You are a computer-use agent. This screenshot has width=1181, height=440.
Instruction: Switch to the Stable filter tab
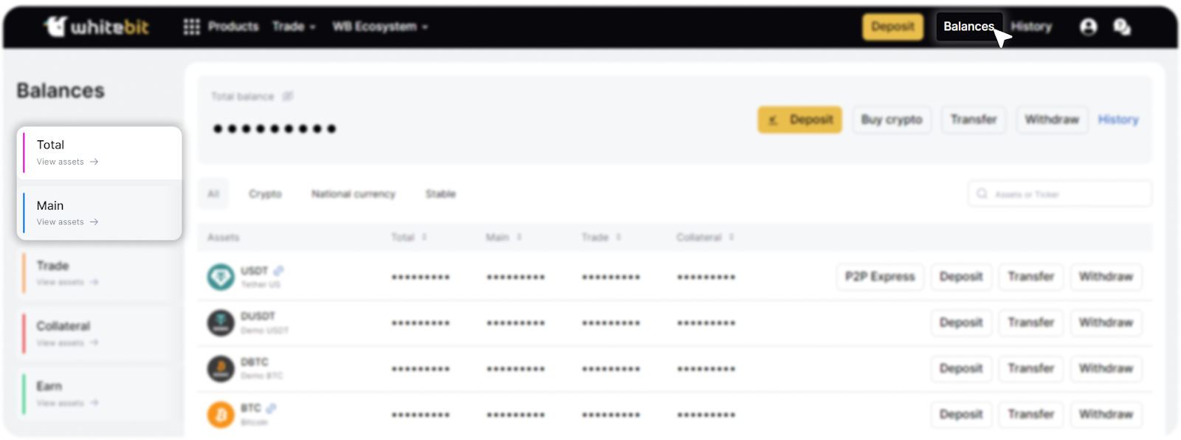(441, 194)
